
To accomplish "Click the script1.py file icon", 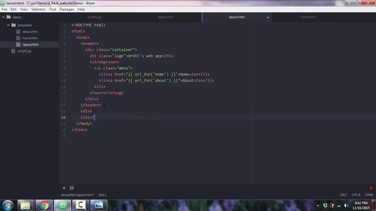I will coord(14,51).
